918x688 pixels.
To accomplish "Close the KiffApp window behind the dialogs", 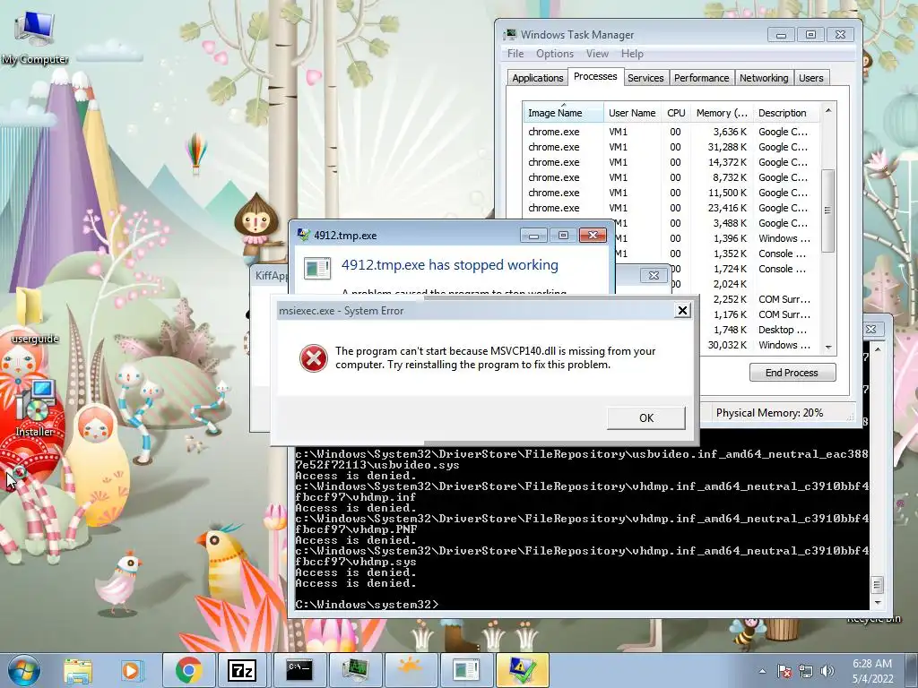I will (654, 275).
